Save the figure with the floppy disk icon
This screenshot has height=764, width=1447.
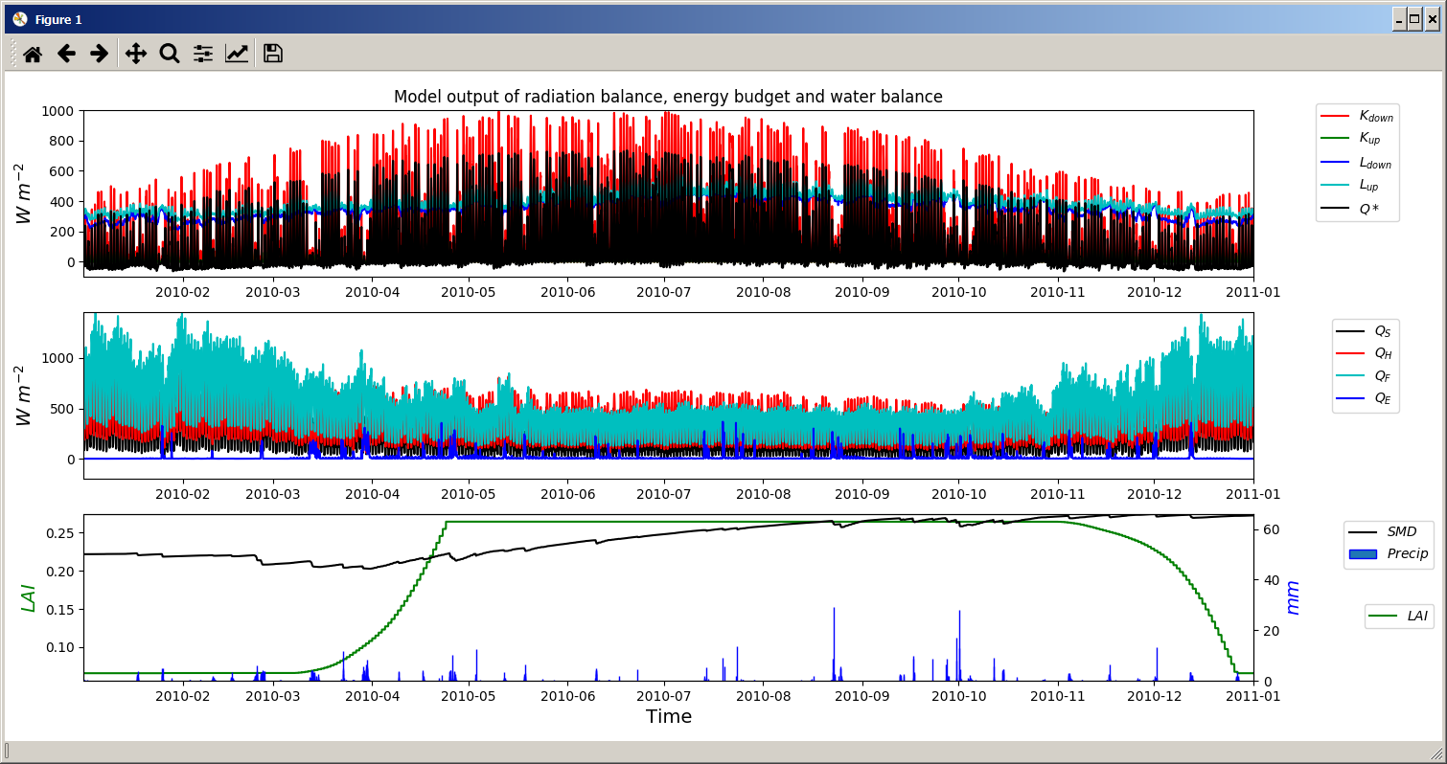pyautogui.click(x=273, y=54)
